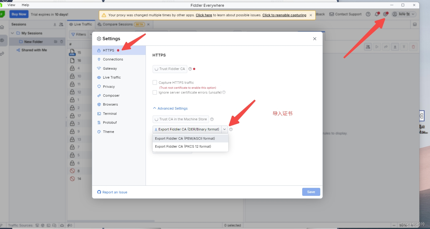The image size is (430, 229).
Task: Open the Live Traffic settings section
Action: click(119, 77)
